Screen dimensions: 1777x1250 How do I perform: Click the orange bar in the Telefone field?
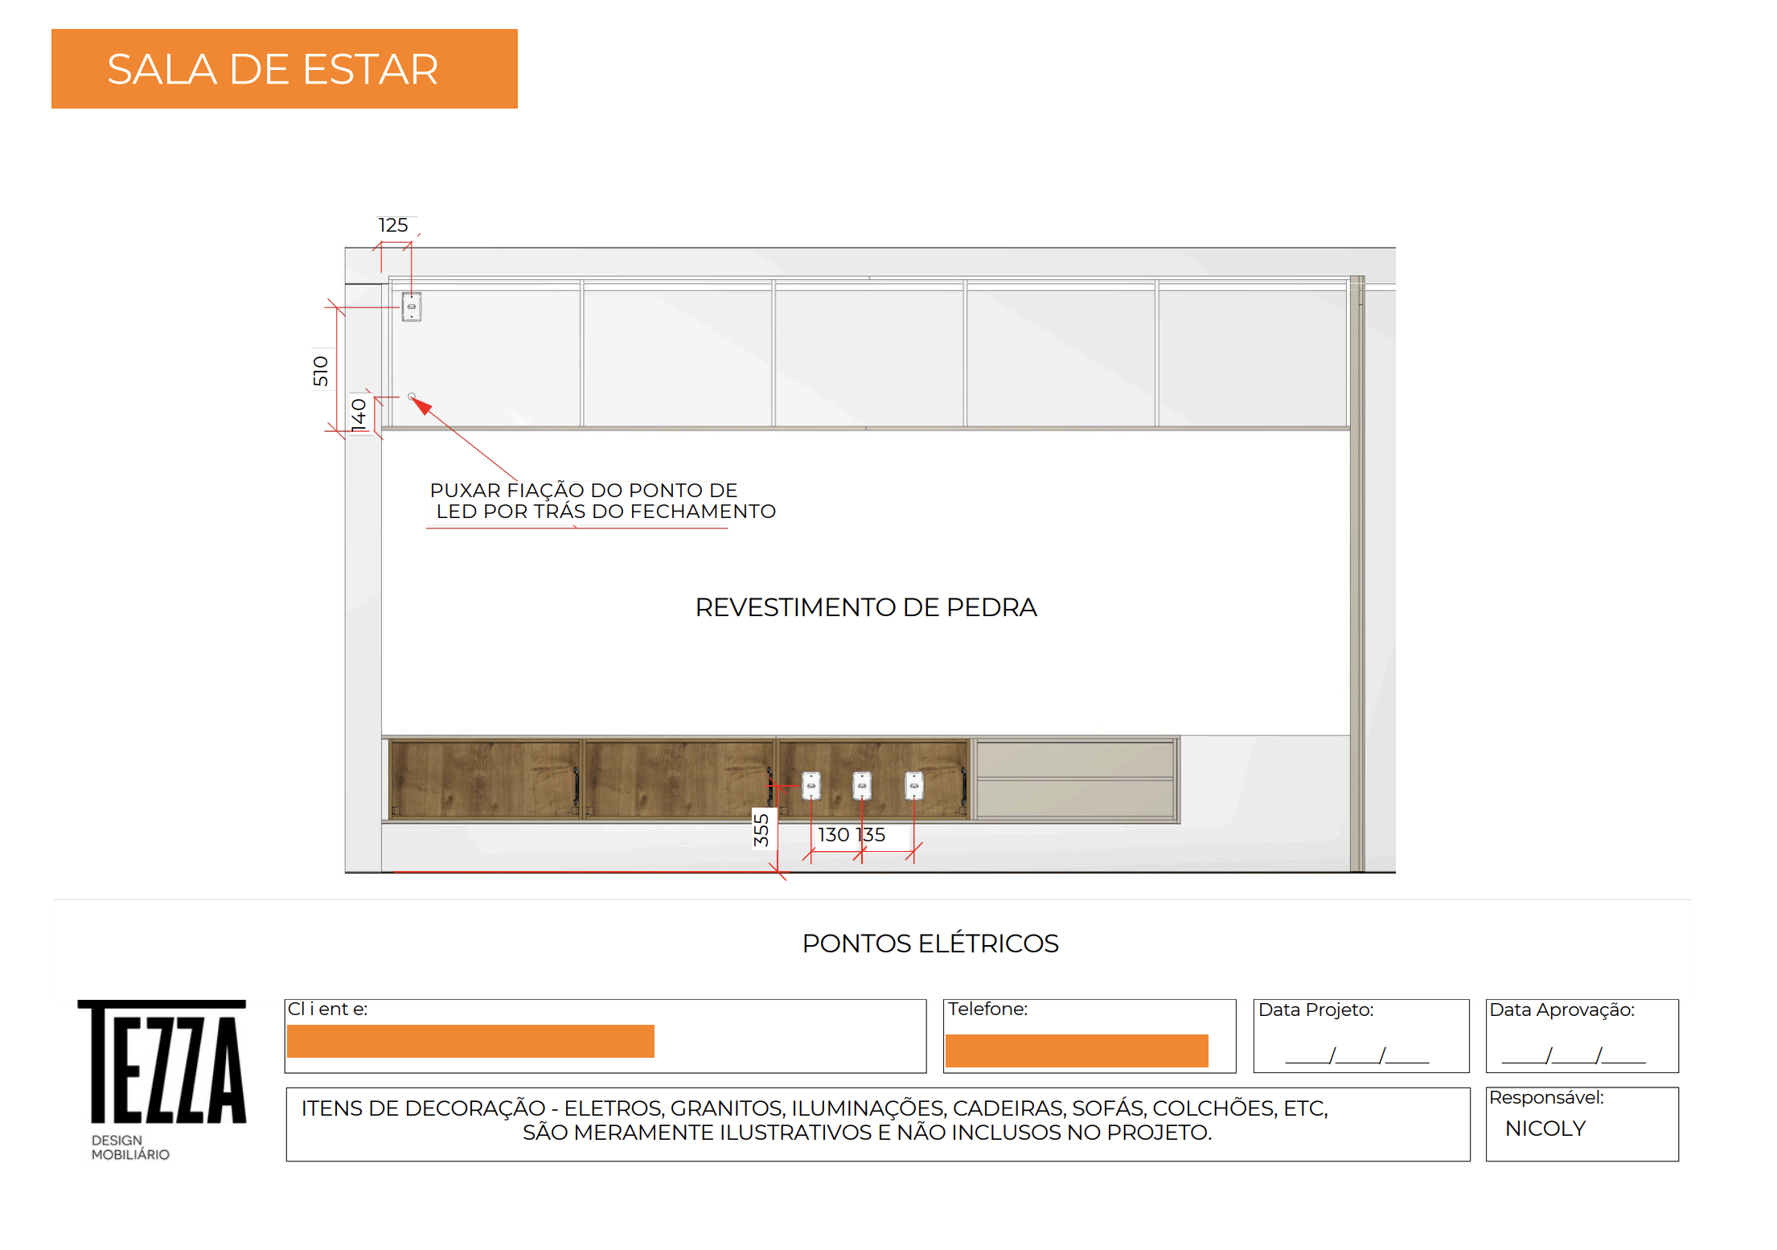(x=1076, y=1051)
